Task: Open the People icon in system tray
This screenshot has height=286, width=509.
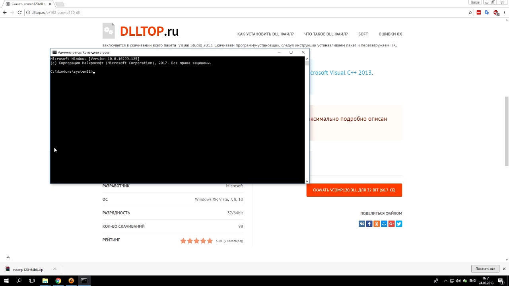Action: pyautogui.click(x=436, y=281)
